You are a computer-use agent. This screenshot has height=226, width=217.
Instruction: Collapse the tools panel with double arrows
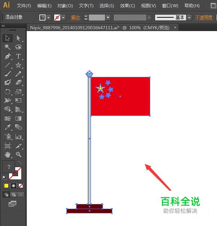pyautogui.click(x=3, y=26)
